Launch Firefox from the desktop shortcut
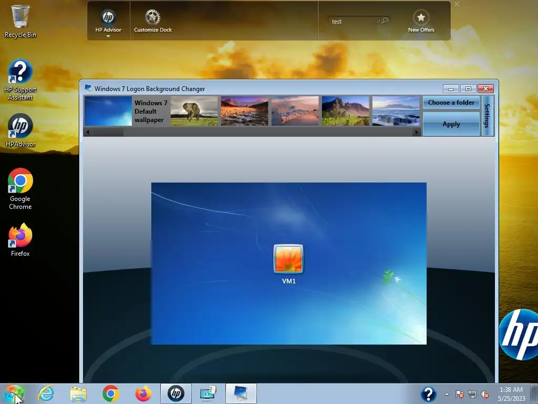538x404 pixels. point(20,239)
